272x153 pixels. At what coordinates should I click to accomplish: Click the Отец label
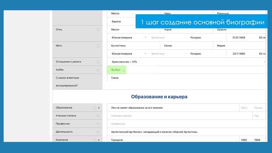click(x=59, y=29)
